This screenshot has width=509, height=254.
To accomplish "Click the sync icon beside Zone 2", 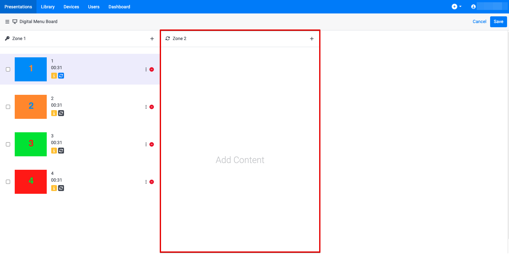I will tap(168, 38).
